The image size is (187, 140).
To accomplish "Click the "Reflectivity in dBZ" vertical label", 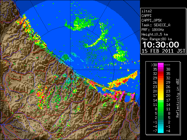I will [x=177, y=98].
